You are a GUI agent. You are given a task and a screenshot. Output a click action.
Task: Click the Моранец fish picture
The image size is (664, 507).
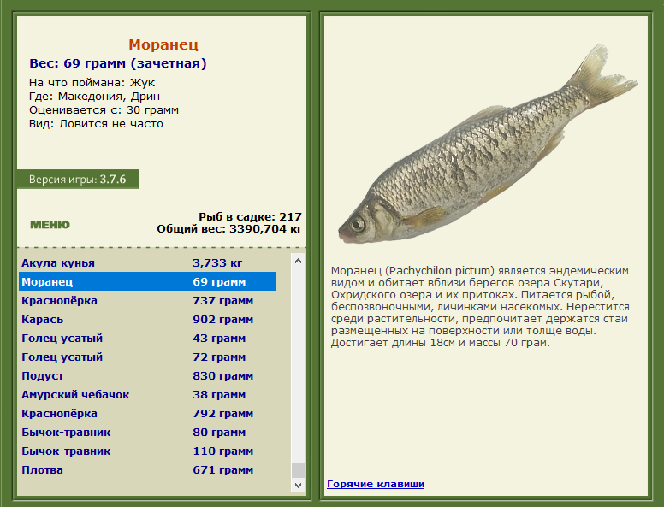487,144
